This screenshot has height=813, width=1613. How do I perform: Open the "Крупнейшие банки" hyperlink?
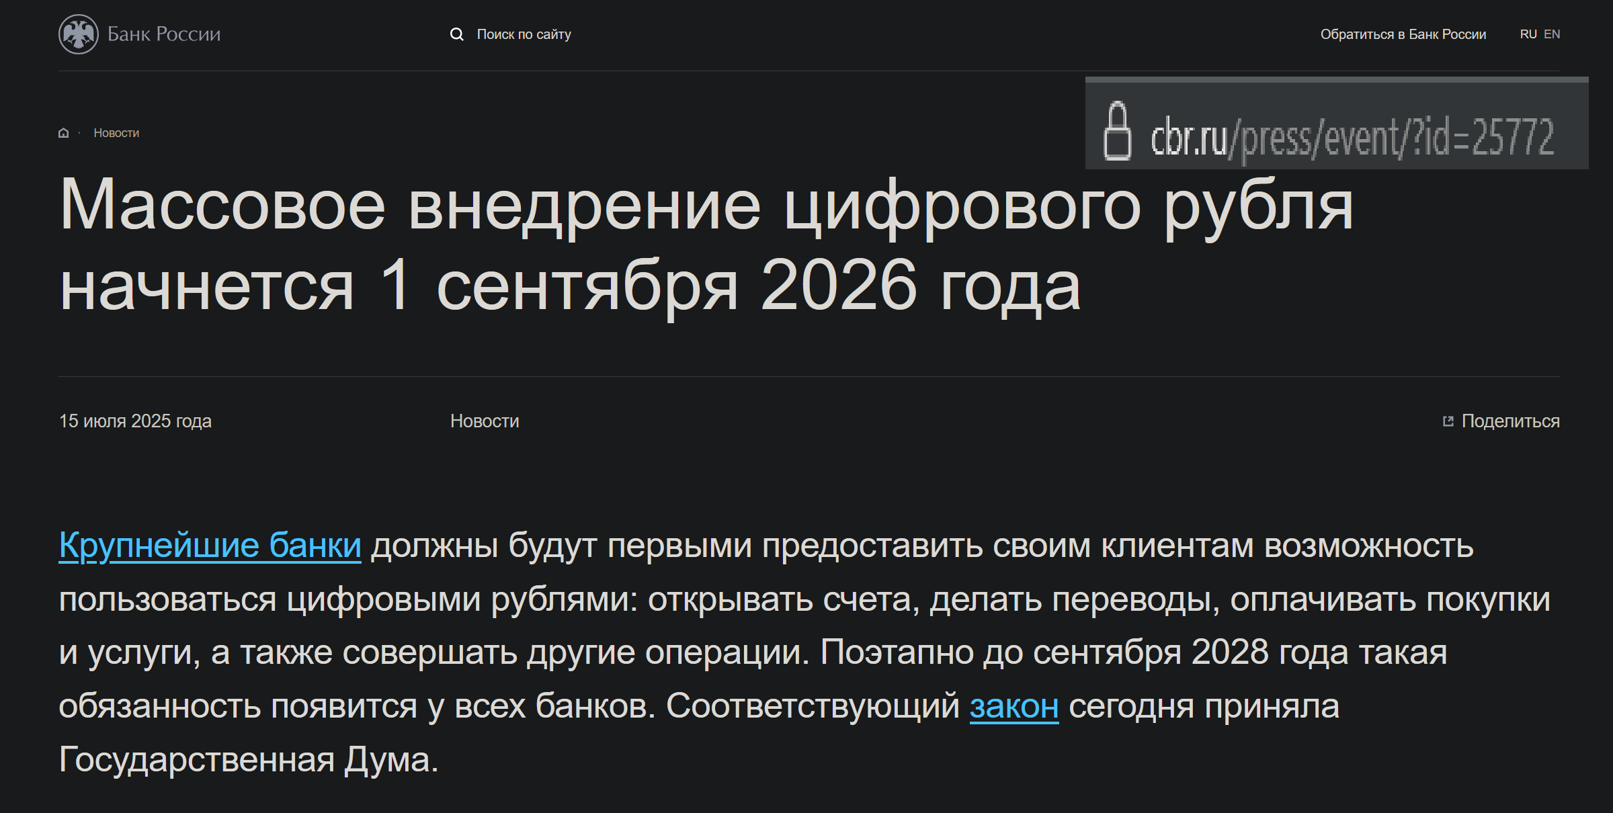(x=210, y=546)
